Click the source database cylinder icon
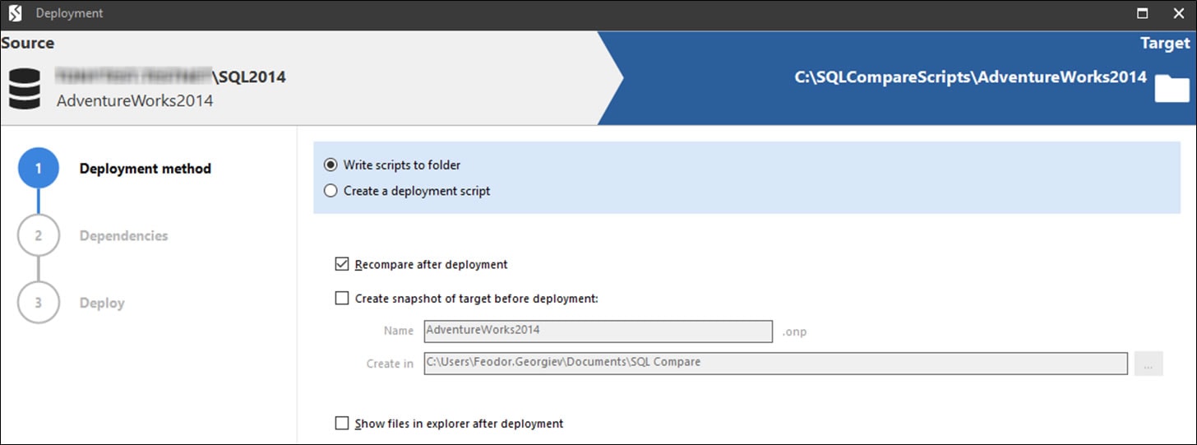 point(25,89)
